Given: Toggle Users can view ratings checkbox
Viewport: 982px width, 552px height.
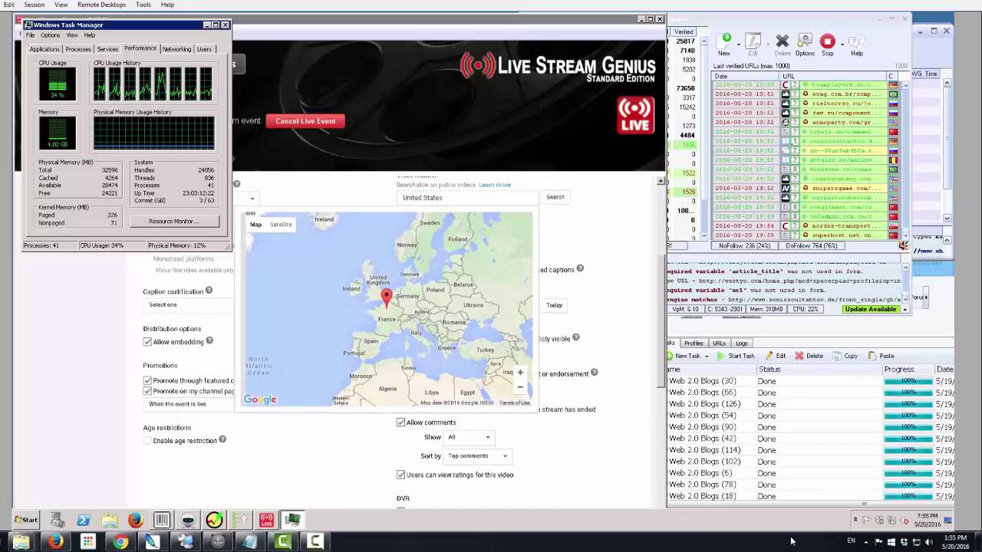Looking at the screenshot, I should pyautogui.click(x=400, y=475).
